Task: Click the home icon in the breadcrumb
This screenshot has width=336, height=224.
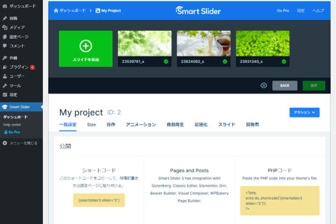Action: click(56, 10)
